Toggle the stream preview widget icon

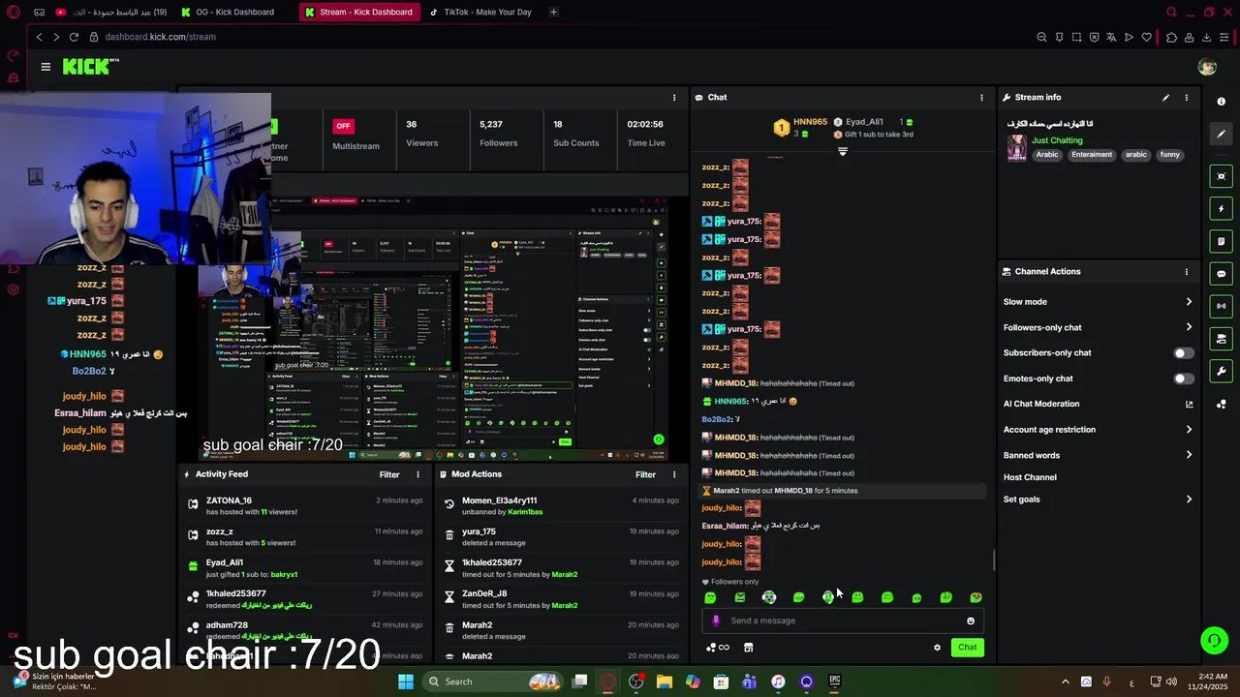point(1221,176)
